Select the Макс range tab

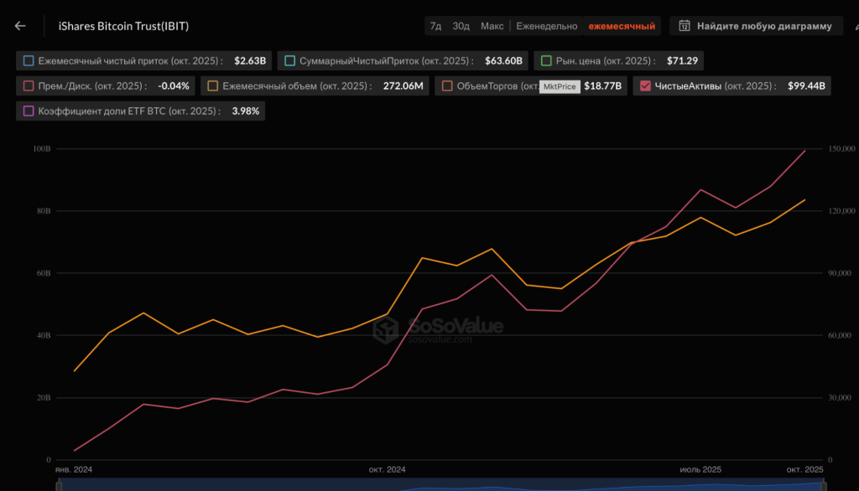pos(492,26)
